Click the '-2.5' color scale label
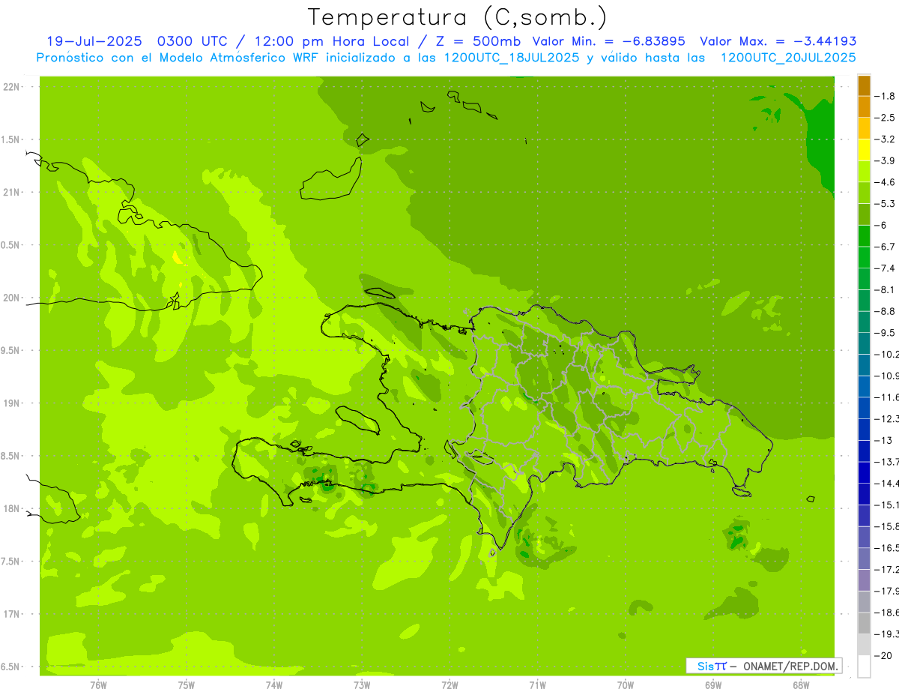This screenshot has height=695, width=899. (x=886, y=118)
